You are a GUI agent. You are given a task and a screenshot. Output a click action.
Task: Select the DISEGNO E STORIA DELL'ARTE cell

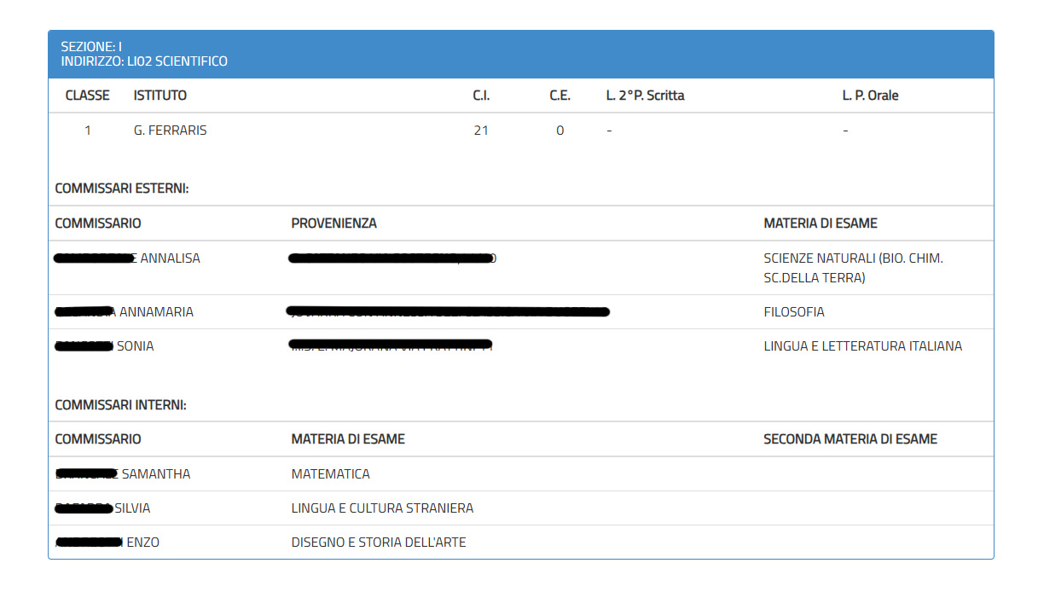(x=379, y=543)
